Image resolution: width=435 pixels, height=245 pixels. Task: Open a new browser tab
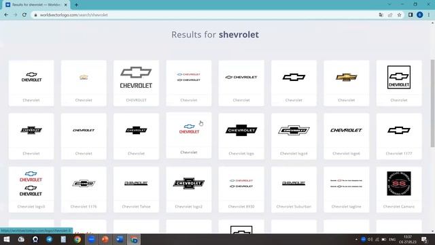(x=76, y=5)
